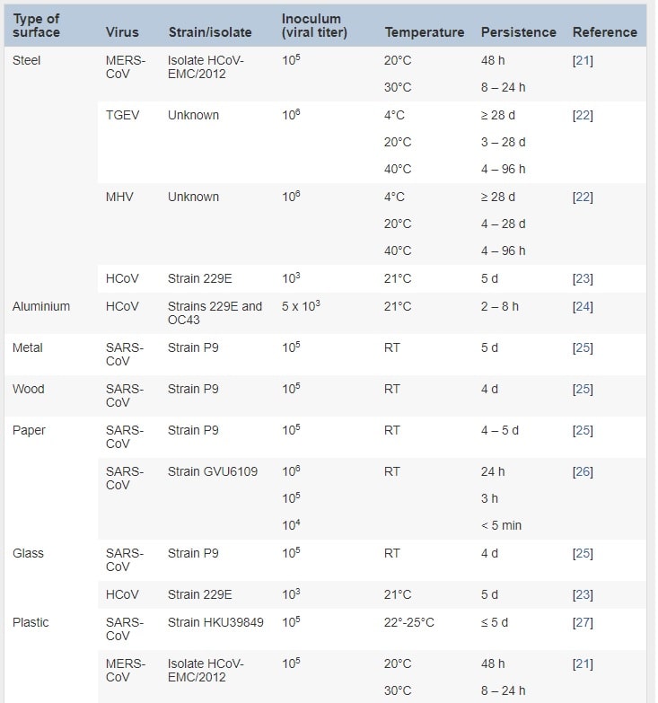
Task: Follow reference [25] in the Metal row
Action: pos(583,348)
